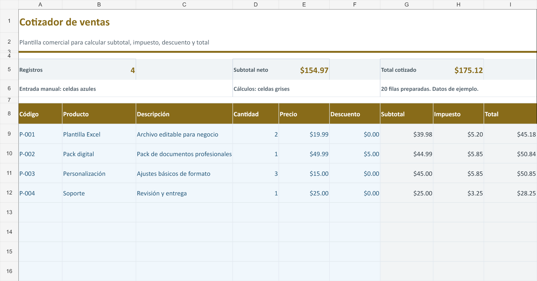Select code cell P-001
537x281 pixels.
[40, 134]
